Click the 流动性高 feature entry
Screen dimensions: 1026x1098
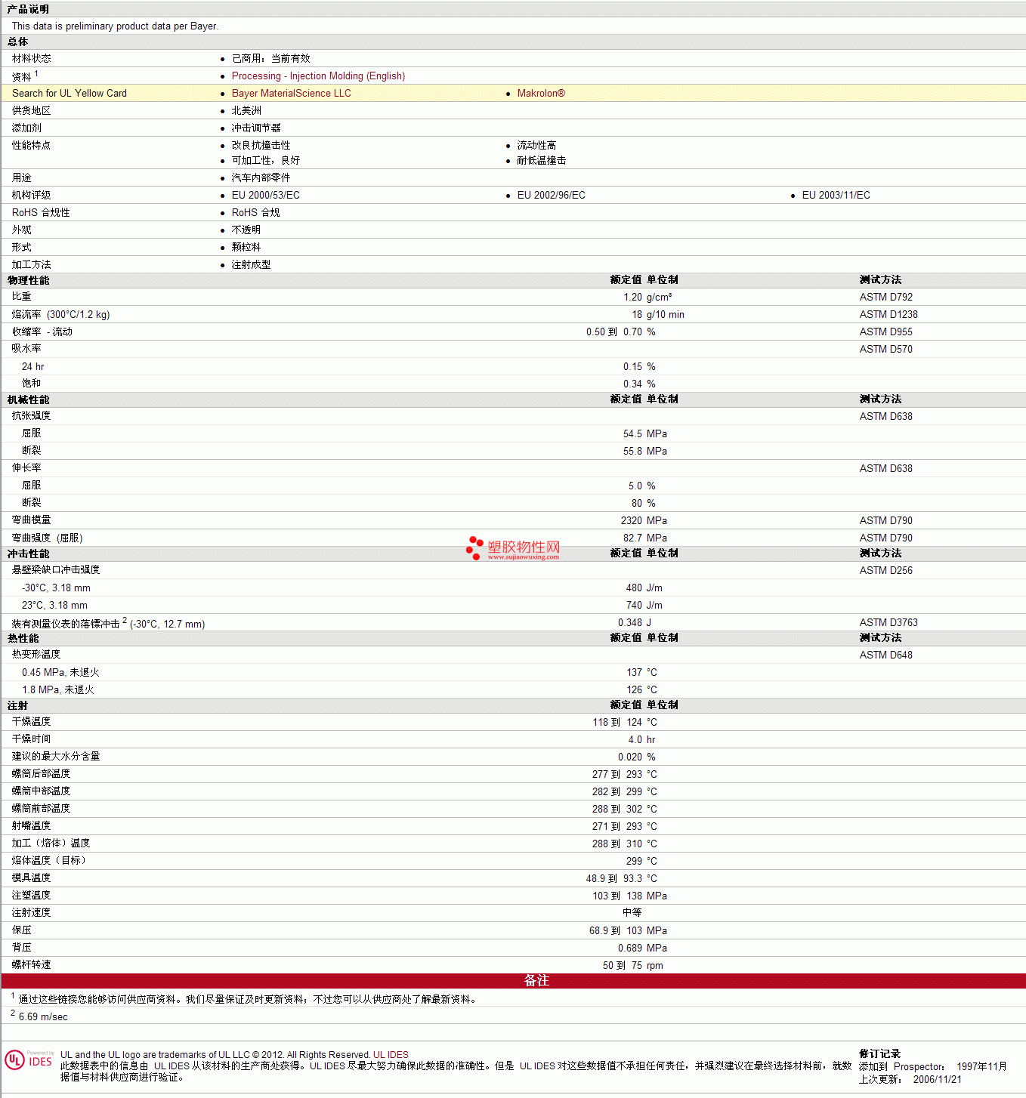click(536, 146)
